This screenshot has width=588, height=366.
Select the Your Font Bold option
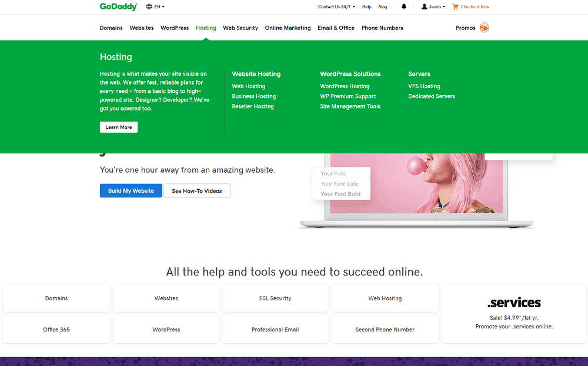[340, 194]
